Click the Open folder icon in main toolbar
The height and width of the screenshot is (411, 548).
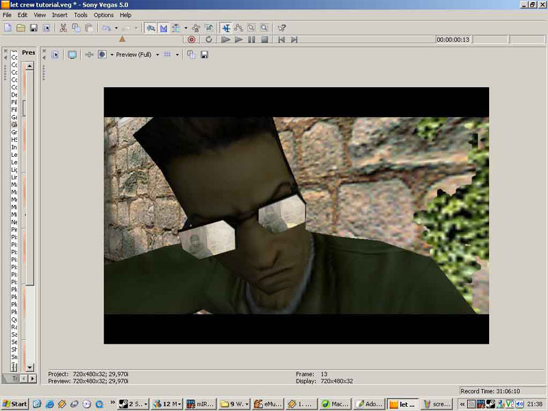[21, 28]
